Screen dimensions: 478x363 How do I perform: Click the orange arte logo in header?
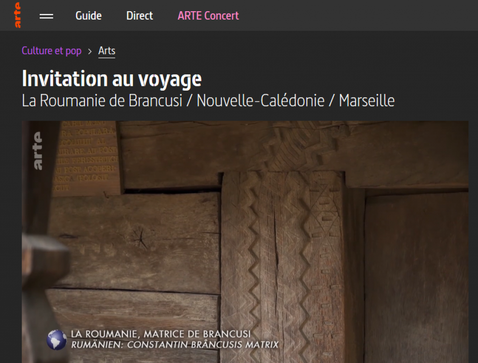tap(18, 15)
